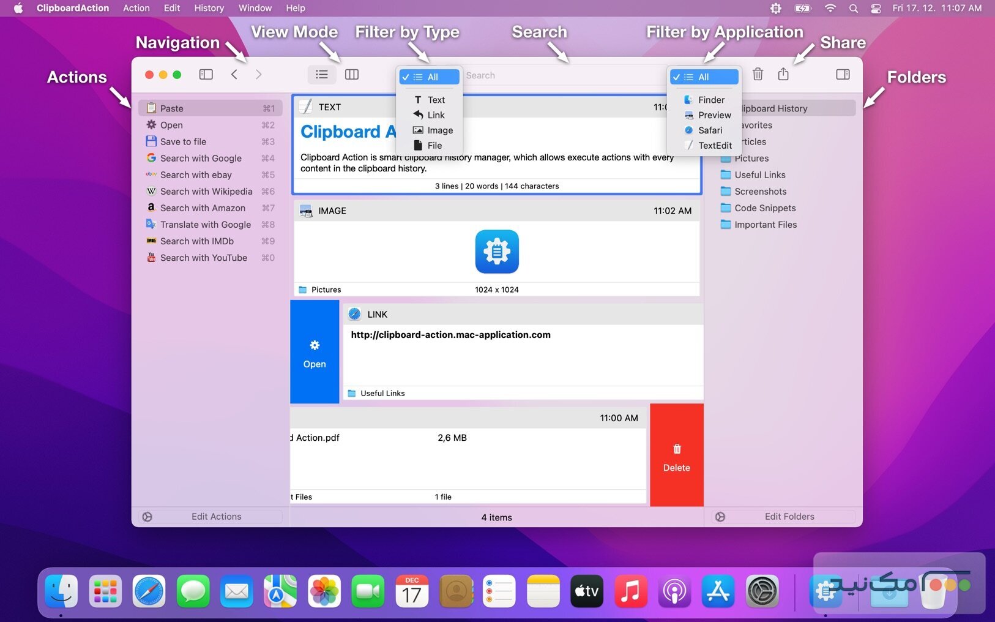Image resolution: width=995 pixels, height=622 pixels.
Task: Open the History menu in the menu bar
Action: [209, 8]
